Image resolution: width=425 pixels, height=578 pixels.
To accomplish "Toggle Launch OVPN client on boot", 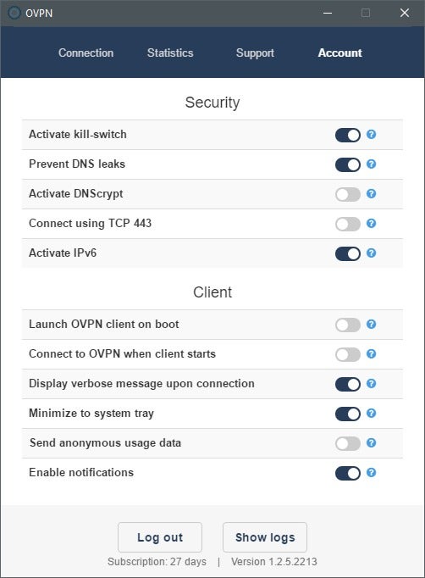I will pos(348,325).
